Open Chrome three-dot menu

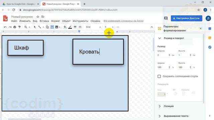click(x=211, y=10)
